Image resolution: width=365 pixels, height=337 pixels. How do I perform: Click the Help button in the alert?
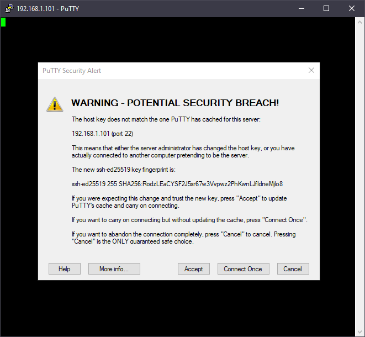[65, 268]
